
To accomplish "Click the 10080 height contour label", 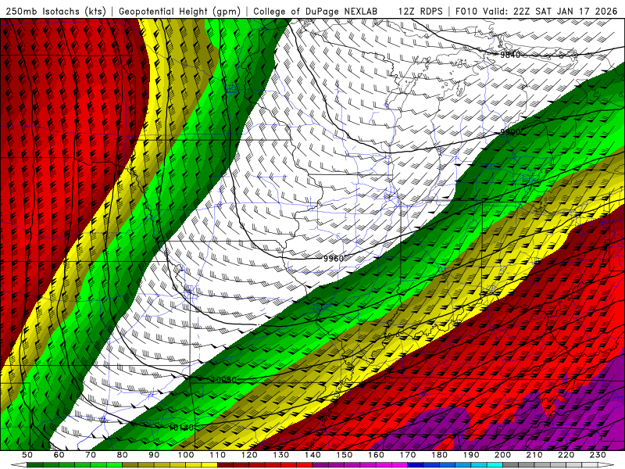I will click(224, 380).
